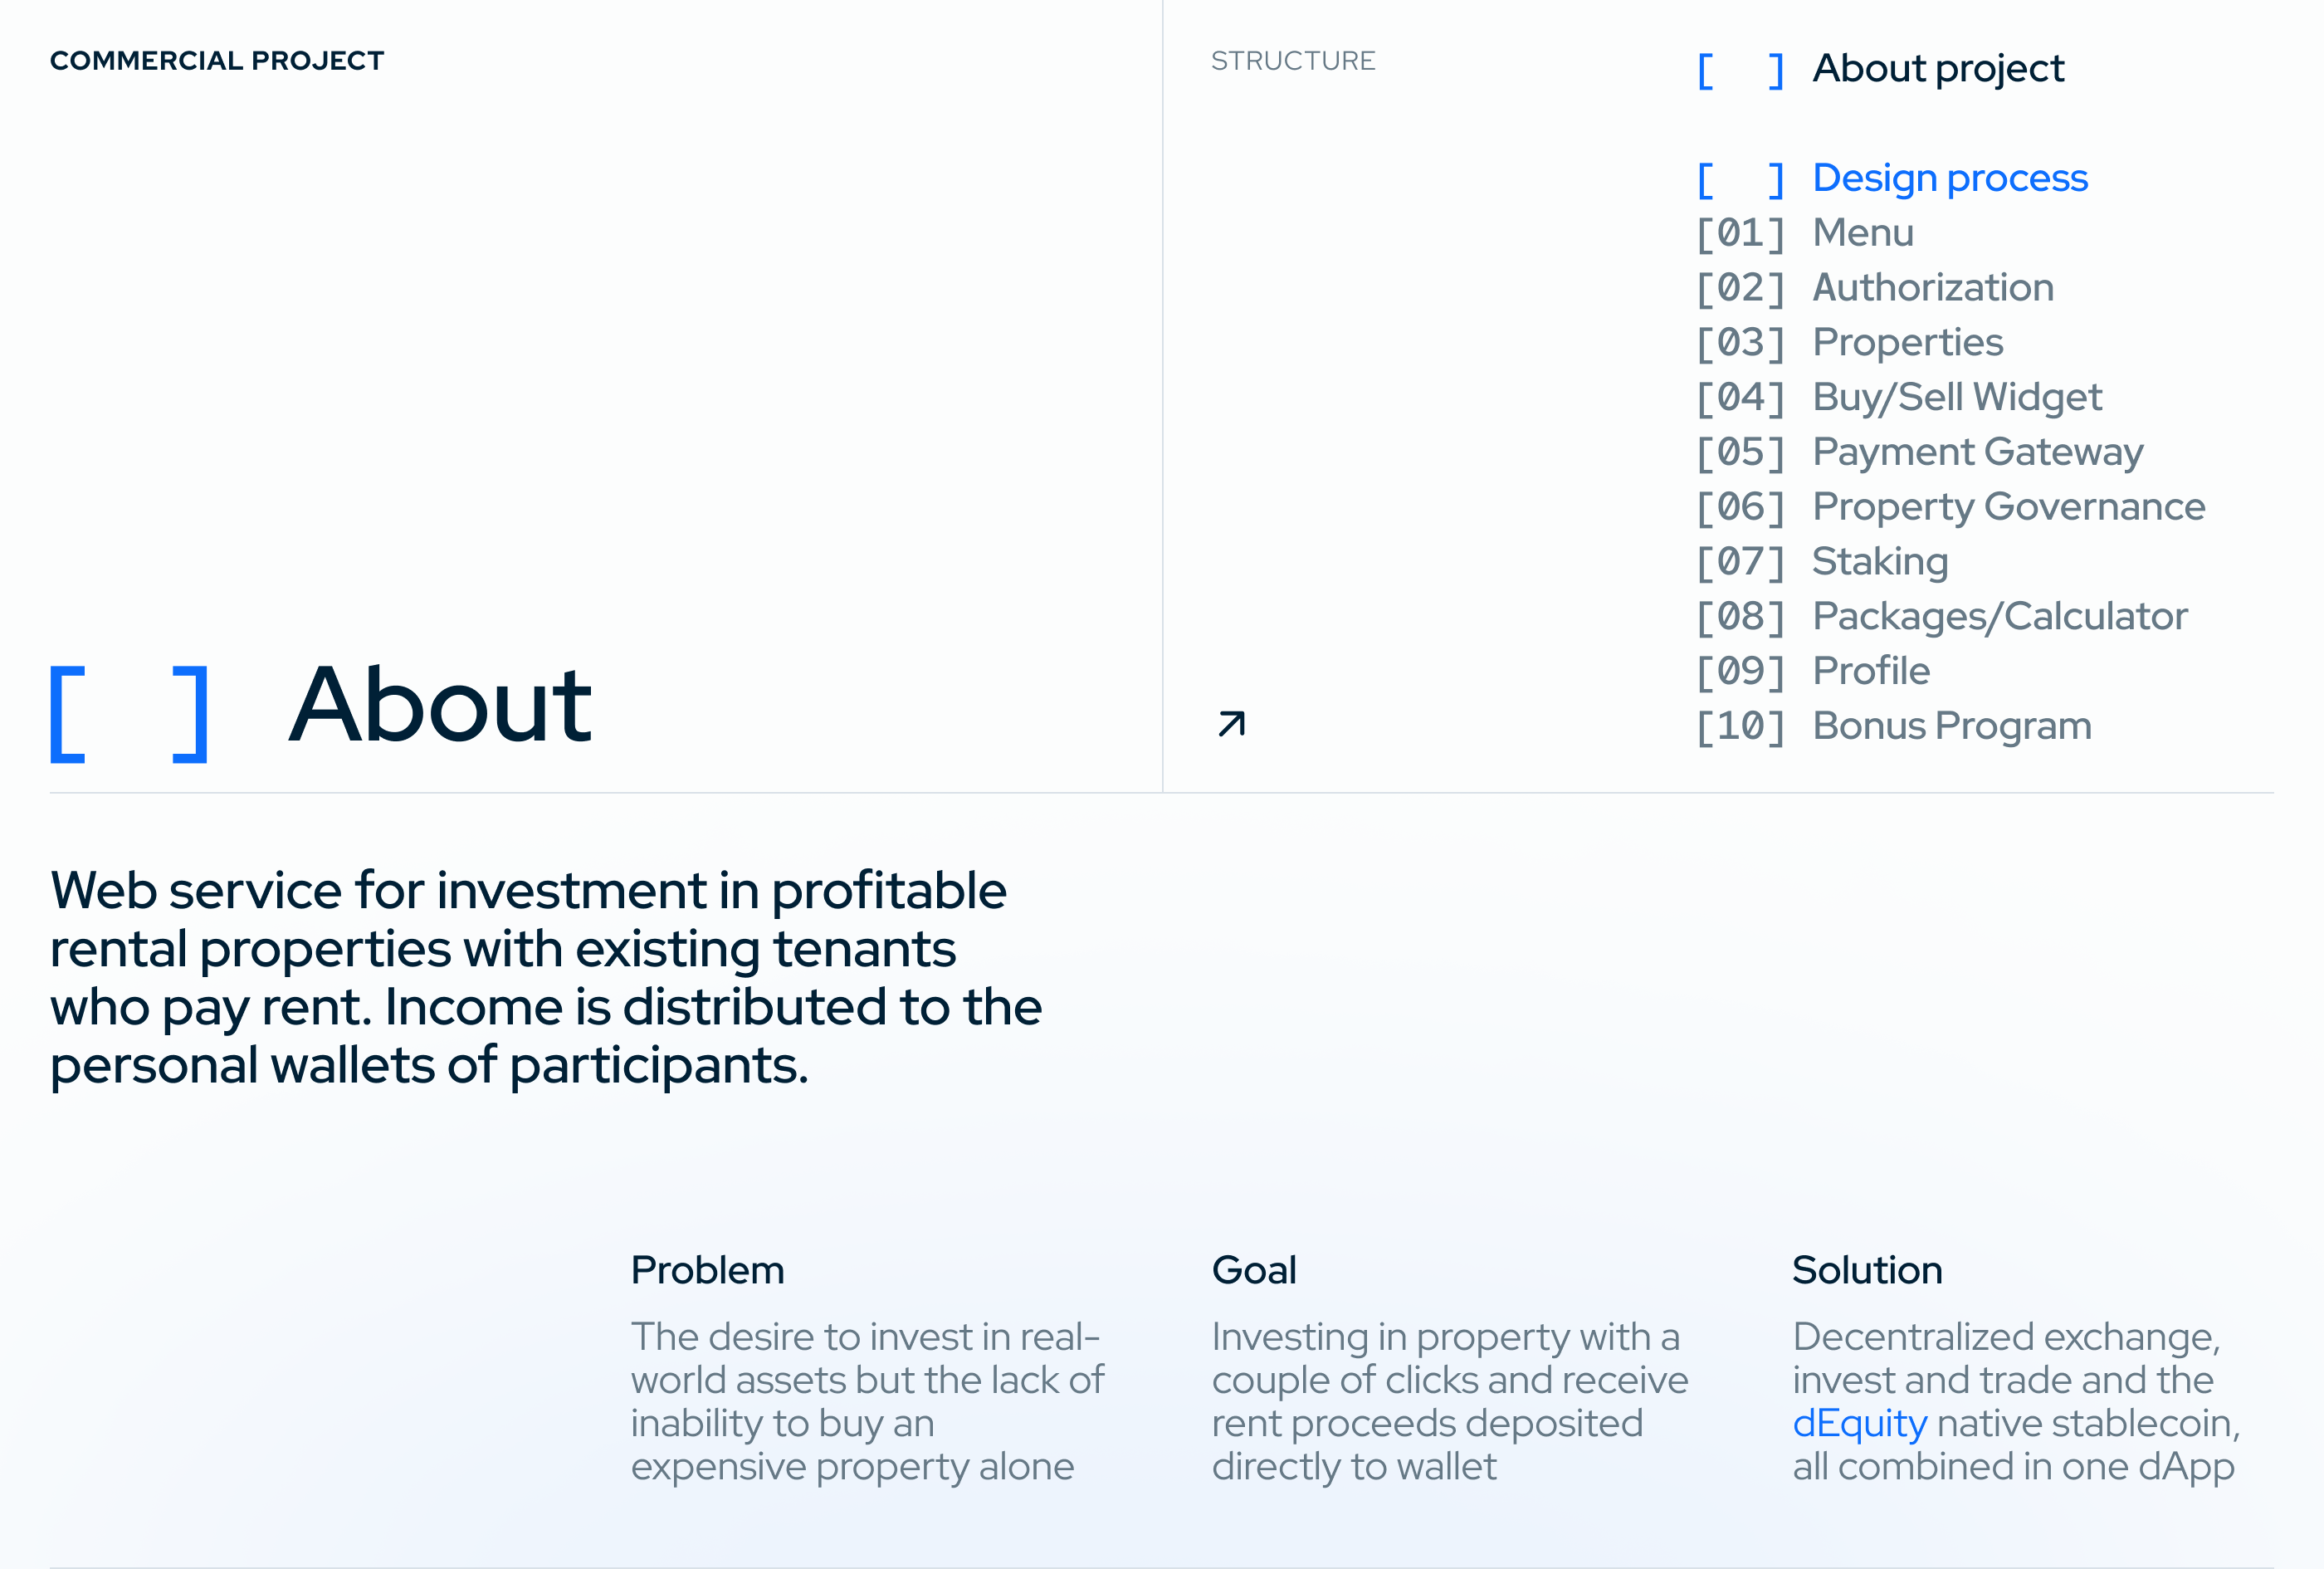The image size is (2324, 1569).
Task: Click the diagonal arrow icon
Action: pos(1231,723)
